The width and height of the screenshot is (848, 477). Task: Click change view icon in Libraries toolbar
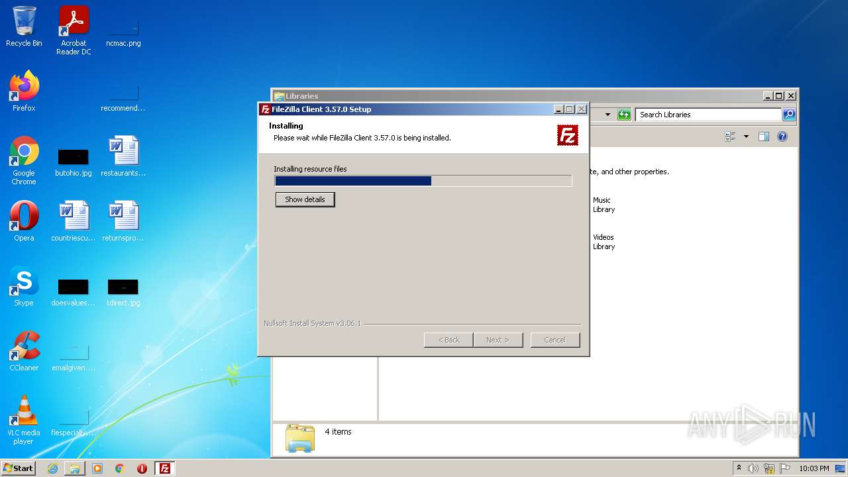coord(731,136)
